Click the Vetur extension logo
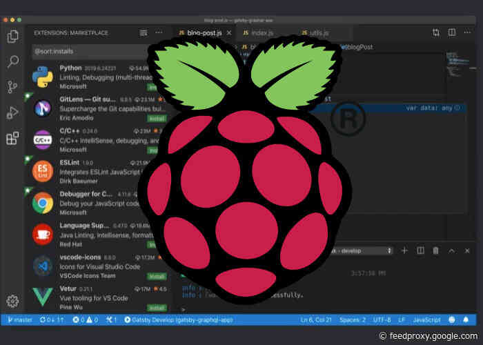 click(x=43, y=297)
